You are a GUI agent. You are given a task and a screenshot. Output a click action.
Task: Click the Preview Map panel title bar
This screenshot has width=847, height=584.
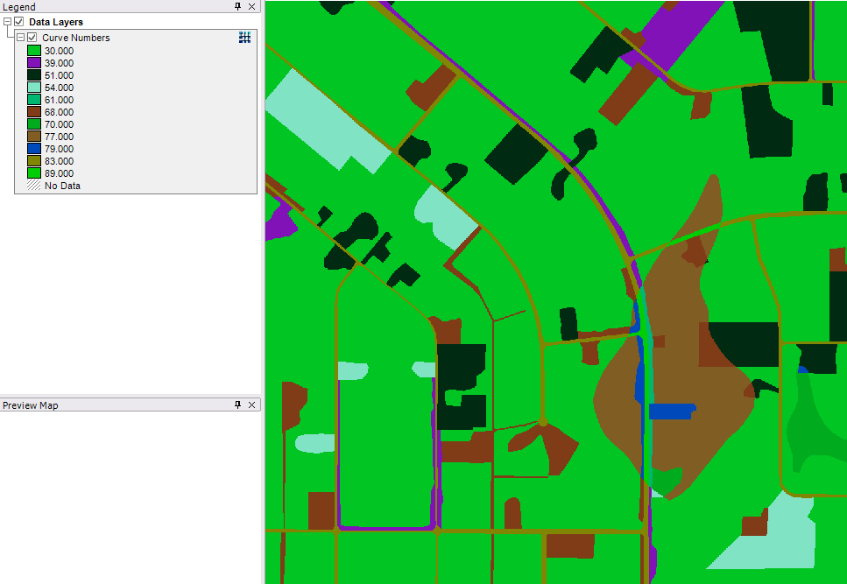[x=114, y=405]
